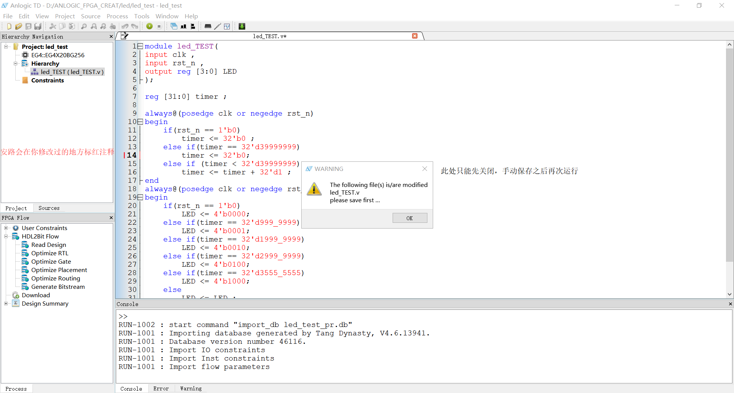Open the Edit menu
The image size is (734, 393).
click(x=24, y=16)
